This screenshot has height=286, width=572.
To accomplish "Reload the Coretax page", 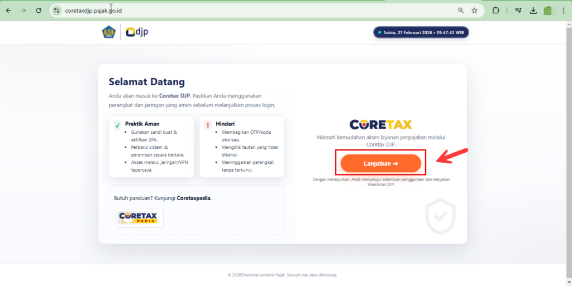I will click(x=39, y=10).
